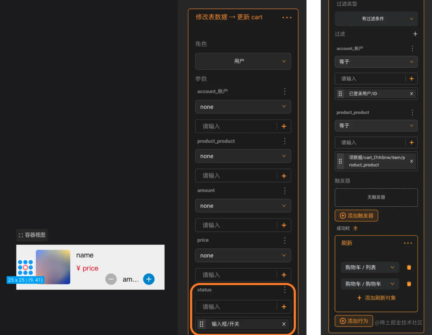Click the 添加触发器 button
The image size is (432, 335).
(356, 216)
